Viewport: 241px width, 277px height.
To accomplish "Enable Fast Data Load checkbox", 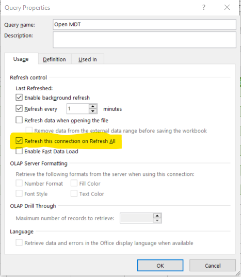I will point(19,151).
